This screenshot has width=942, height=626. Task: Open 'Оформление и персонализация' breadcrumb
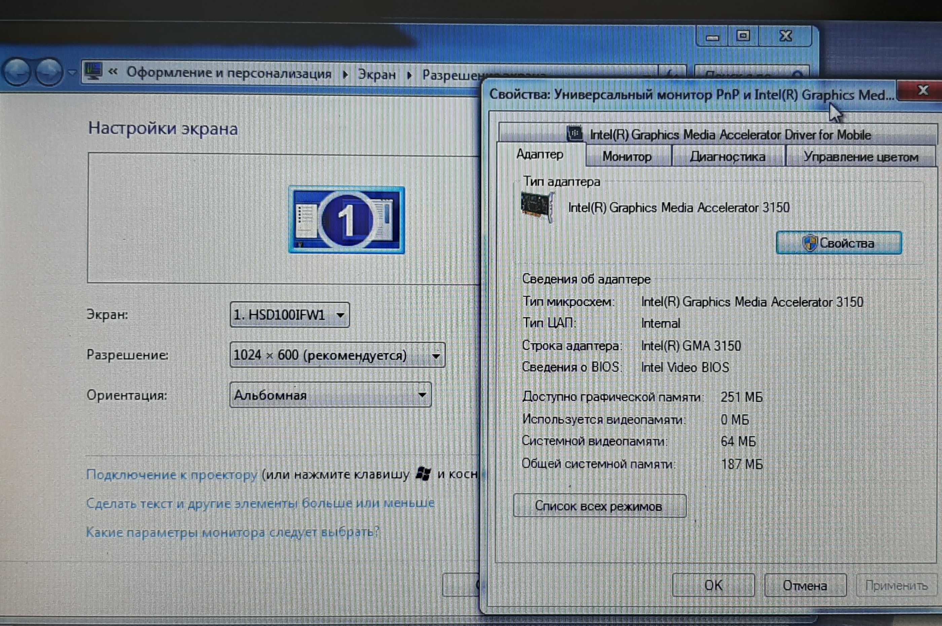tap(229, 73)
